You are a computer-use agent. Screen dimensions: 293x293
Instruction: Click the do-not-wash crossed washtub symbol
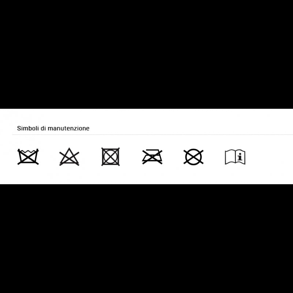(28, 157)
